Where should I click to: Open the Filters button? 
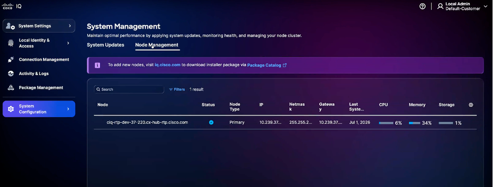click(x=177, y=90)
